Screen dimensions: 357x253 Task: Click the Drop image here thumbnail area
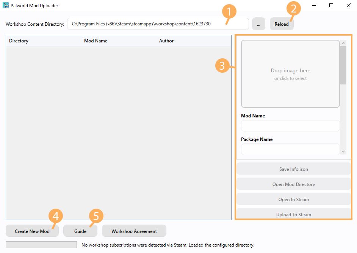click(290, 74)
